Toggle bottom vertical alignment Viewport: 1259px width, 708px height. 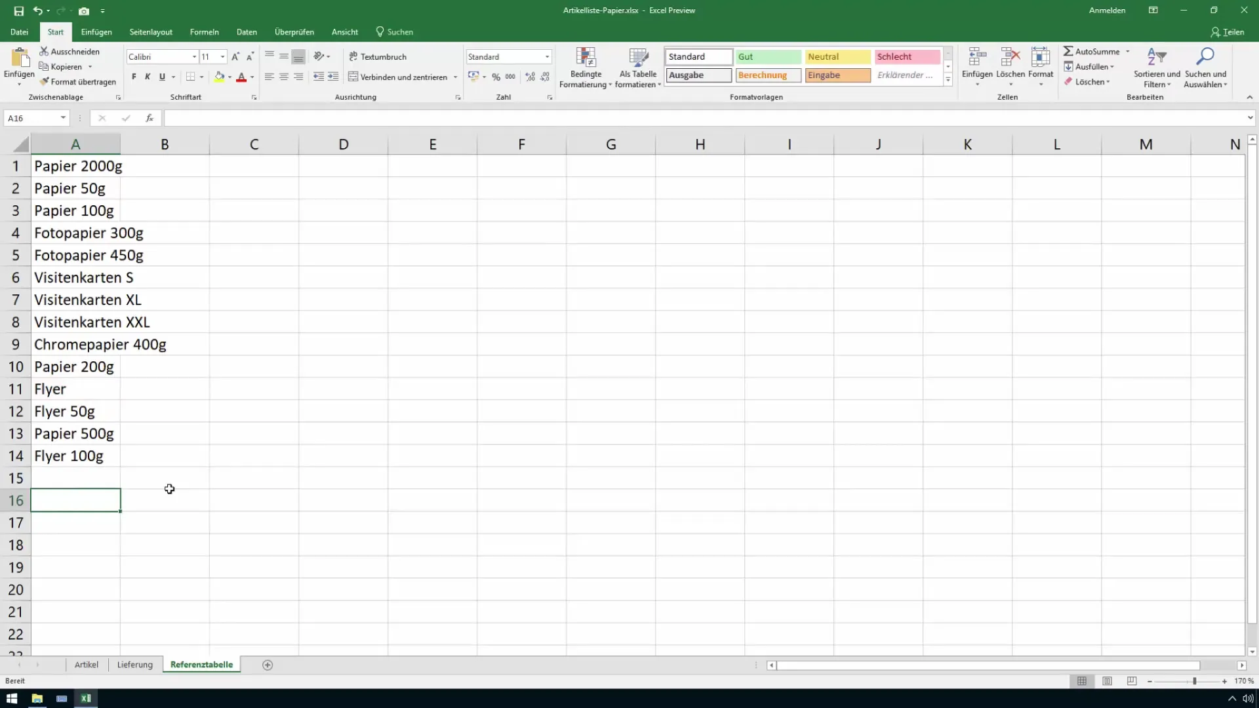pyautogui.click(x=298, y=56)
